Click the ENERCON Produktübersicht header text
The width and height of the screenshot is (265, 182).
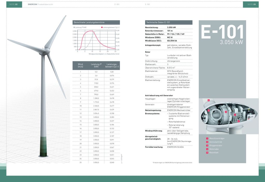coord(39,4)
